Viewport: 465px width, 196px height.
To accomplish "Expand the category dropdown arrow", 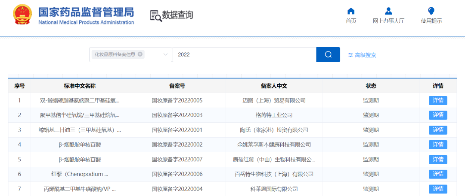I will 165,54.
